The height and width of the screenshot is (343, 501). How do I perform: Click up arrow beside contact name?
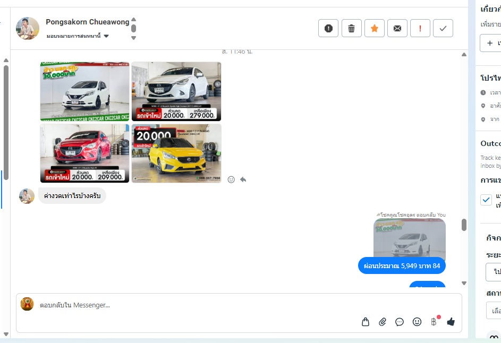(133, 20)
